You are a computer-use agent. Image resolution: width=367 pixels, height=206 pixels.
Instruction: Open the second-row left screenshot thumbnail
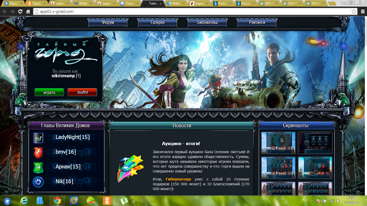(x=278, y=168)
